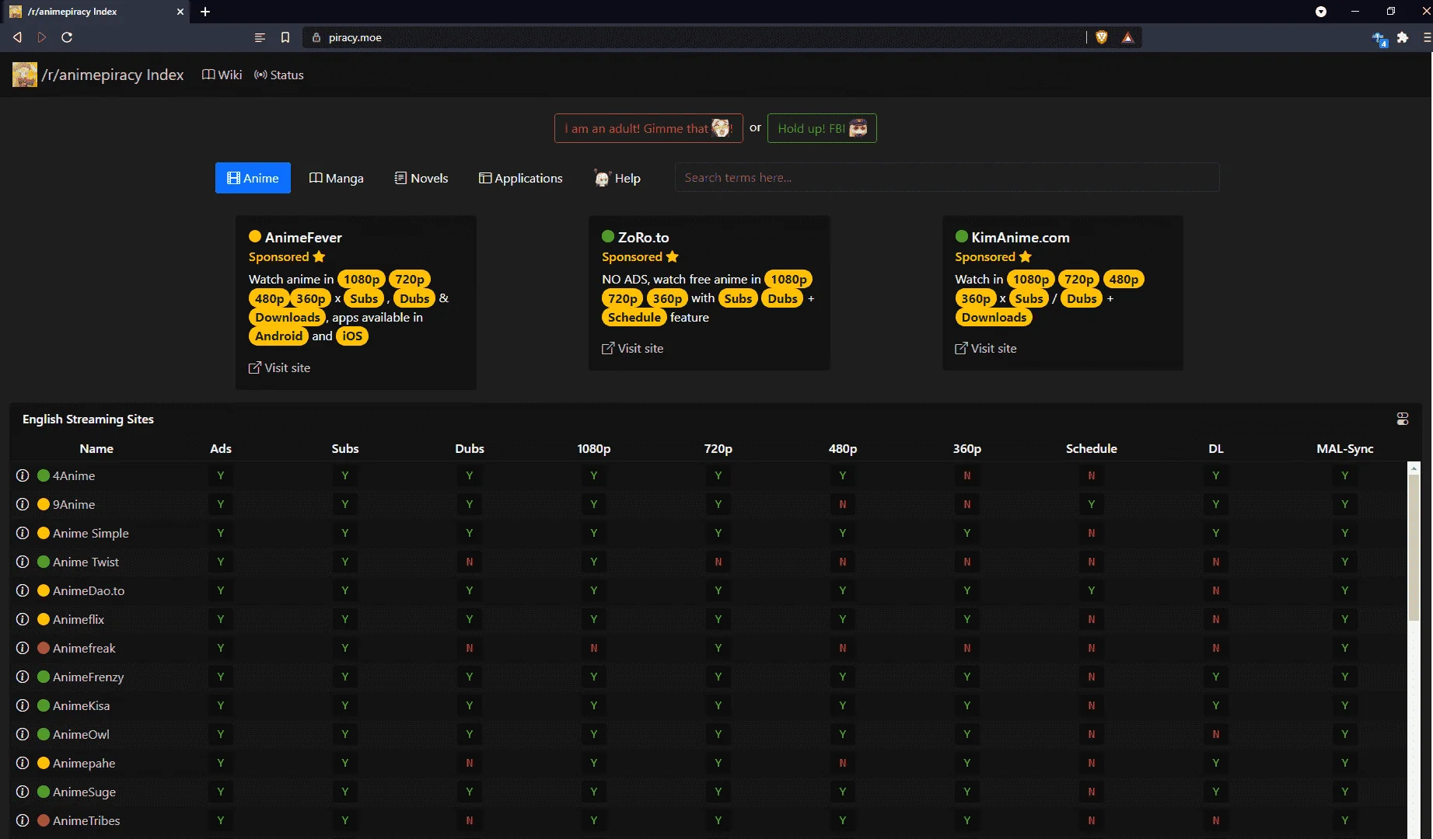Visit site for AnimeFever sponsored card
1433x839 pixels.
(x=279, y=367)
